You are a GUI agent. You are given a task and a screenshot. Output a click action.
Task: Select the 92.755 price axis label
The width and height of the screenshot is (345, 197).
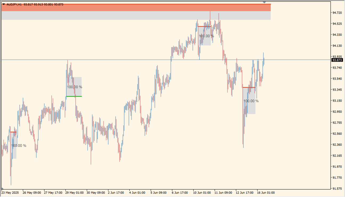[x=337, y=123]
